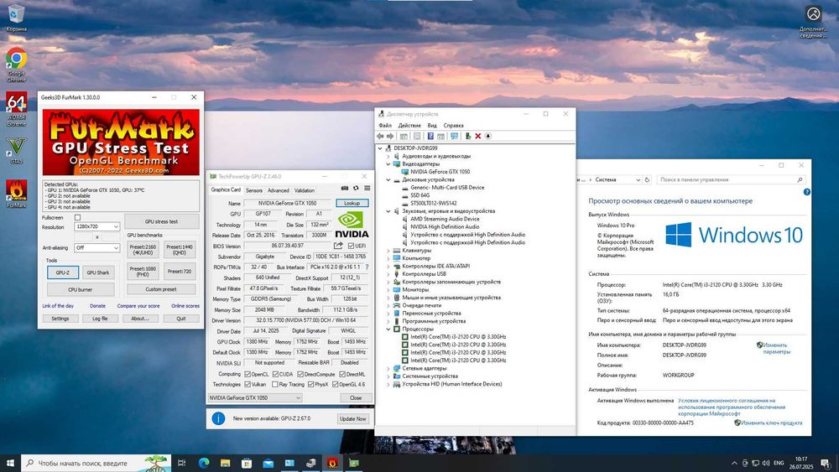Expand the Сетевые адаптеры node
This screenshot has width=839, height=472.
tap(388, 368)
